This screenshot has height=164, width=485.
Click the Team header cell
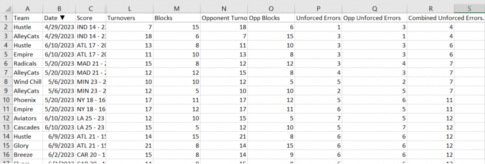(x=27, y=18)
